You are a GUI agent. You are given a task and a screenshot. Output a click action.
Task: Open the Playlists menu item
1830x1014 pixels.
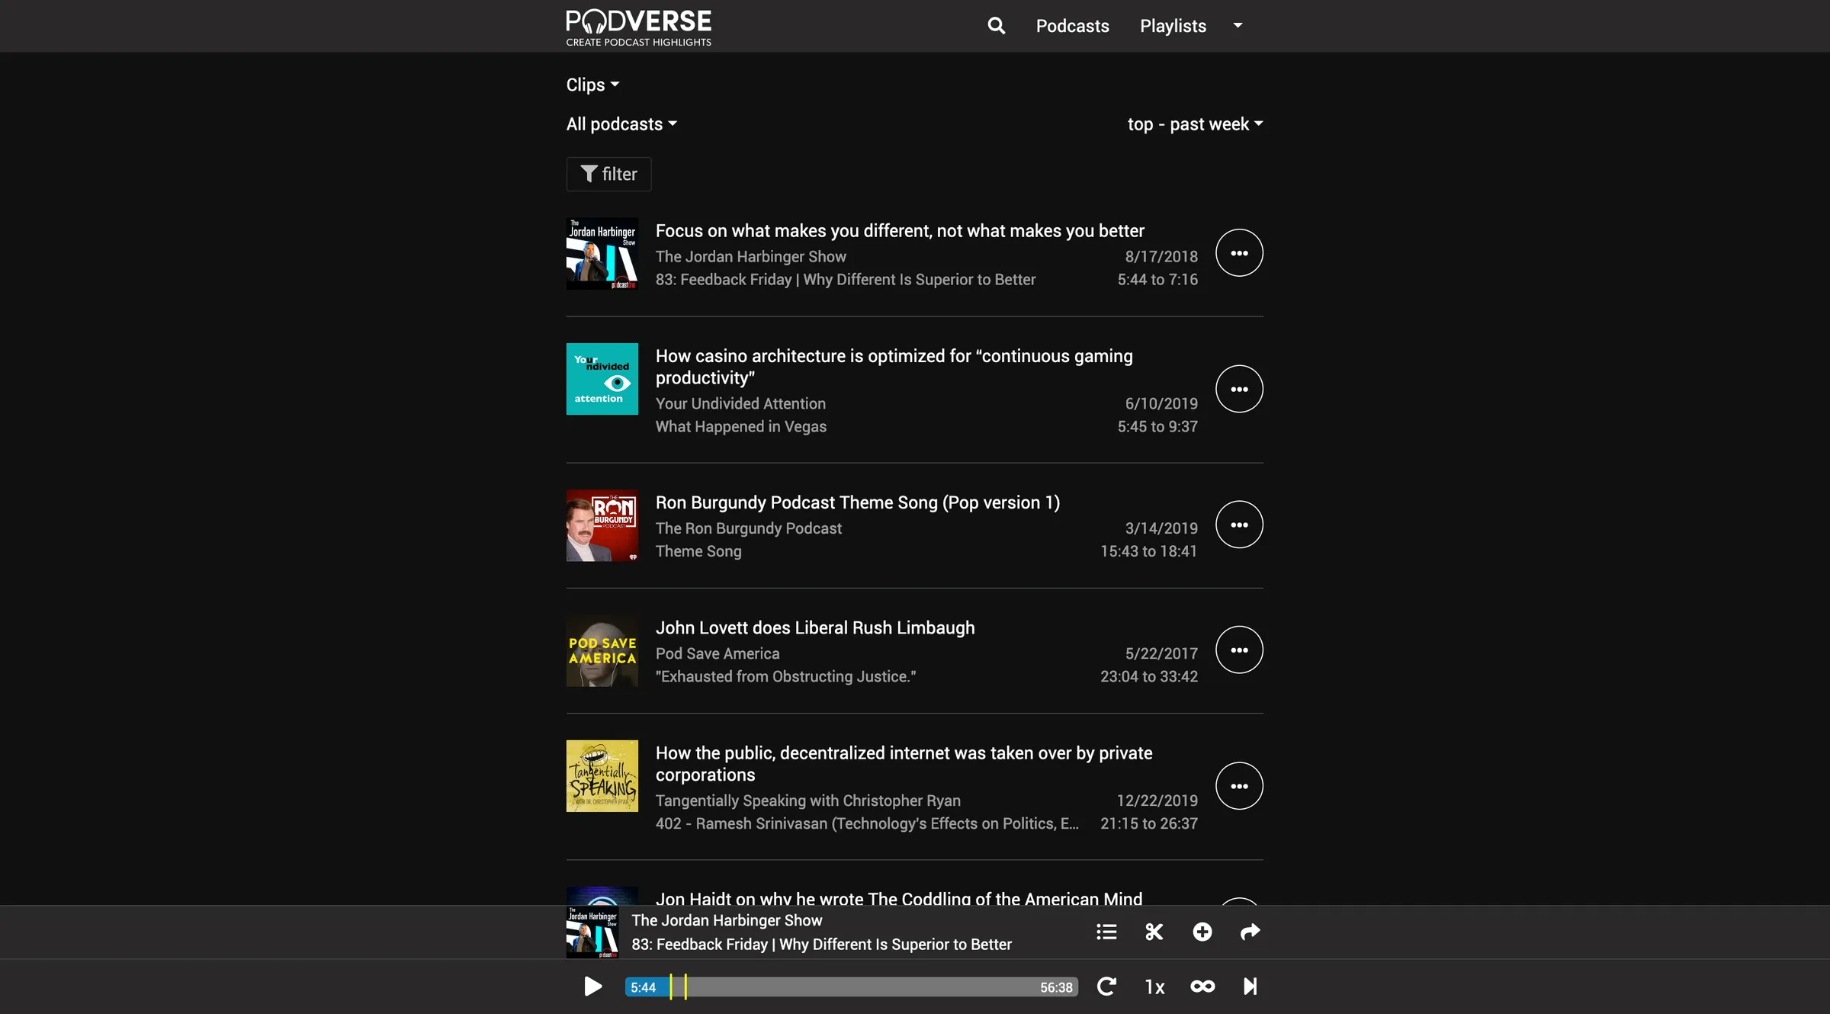(x=1172, y=26)
